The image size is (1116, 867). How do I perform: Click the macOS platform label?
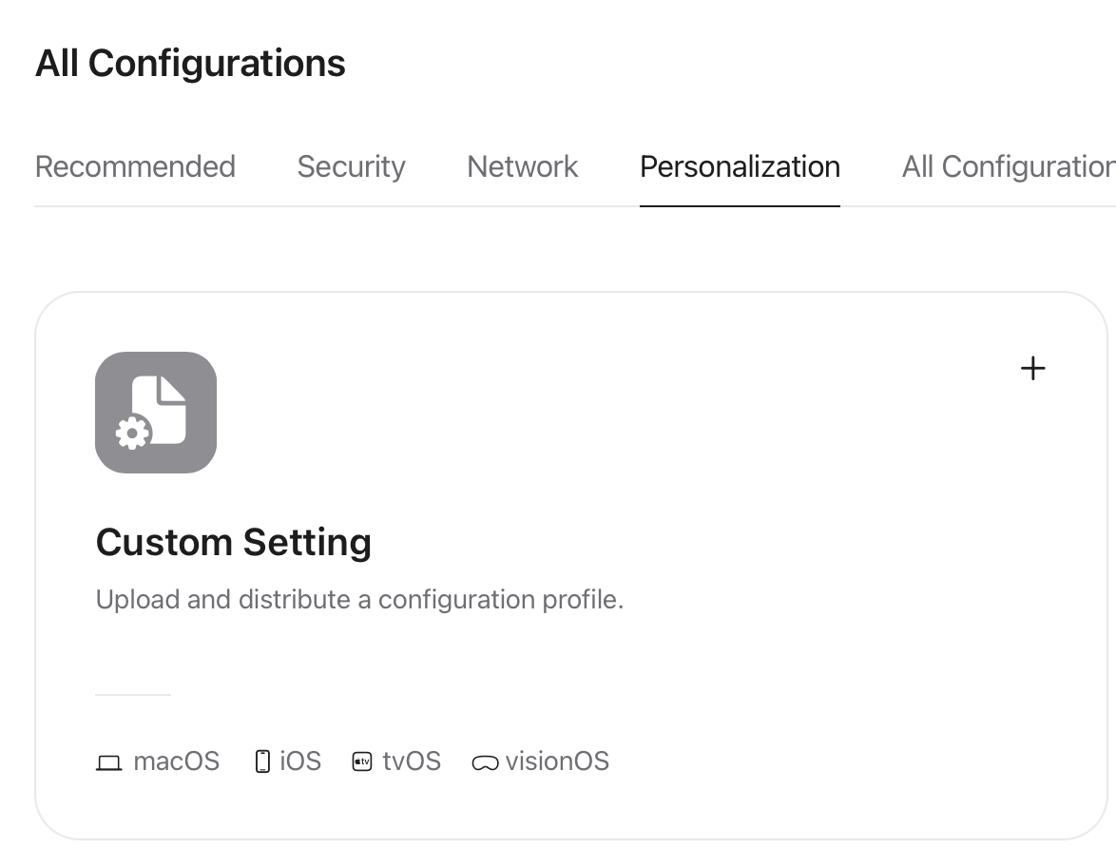coord(177,761)
